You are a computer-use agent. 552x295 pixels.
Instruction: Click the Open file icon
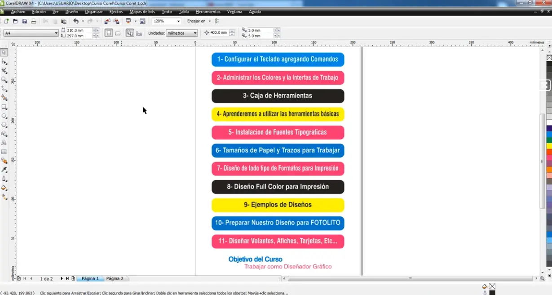[15, 21]
